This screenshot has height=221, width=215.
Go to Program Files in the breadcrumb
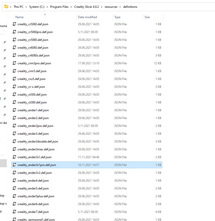(x=59, y=7)
